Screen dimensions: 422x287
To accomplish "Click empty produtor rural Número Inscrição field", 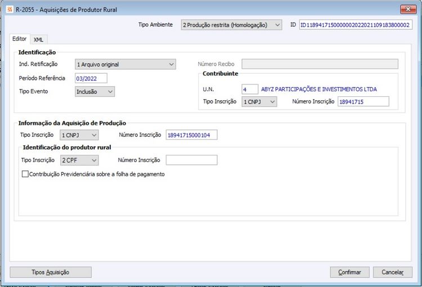I will coord(192,160).
